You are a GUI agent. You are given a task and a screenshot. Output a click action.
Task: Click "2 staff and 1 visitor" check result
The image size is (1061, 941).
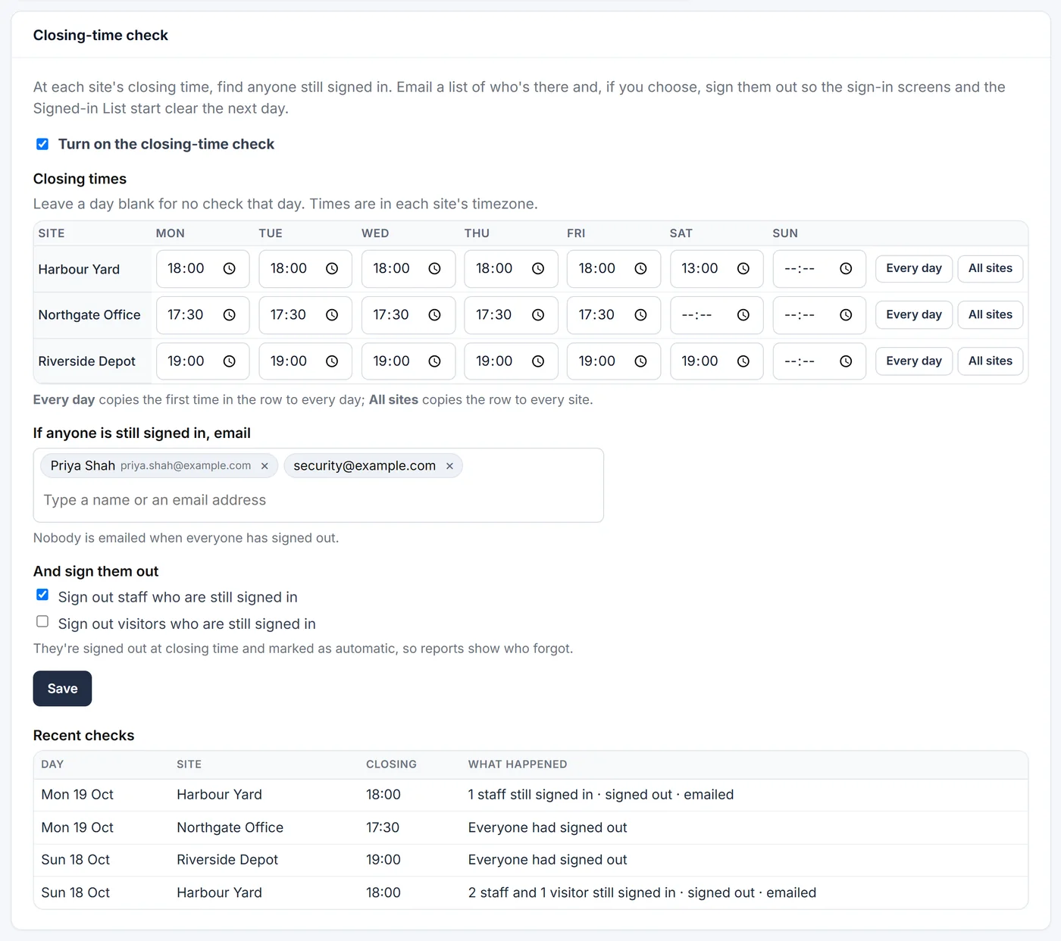[x=642, y=893]
